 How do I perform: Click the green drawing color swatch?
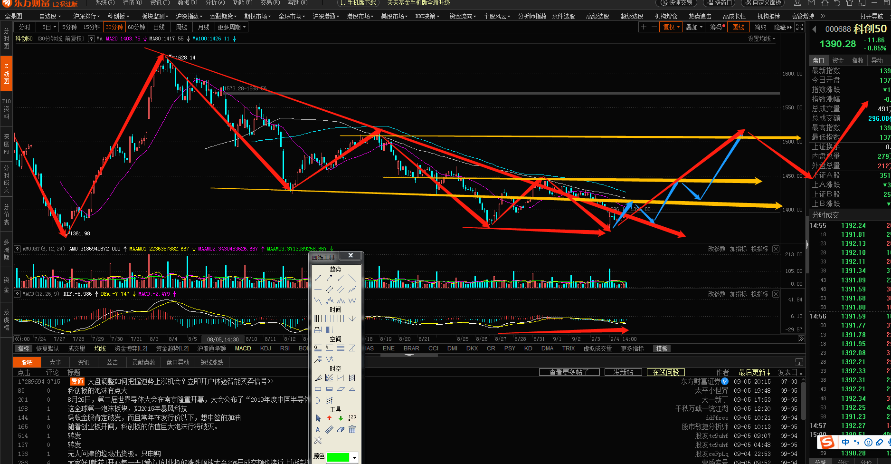[338, 457]
